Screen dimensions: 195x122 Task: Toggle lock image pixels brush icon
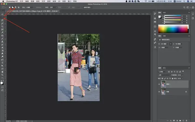pyautogui.click(x=165, y=78)
